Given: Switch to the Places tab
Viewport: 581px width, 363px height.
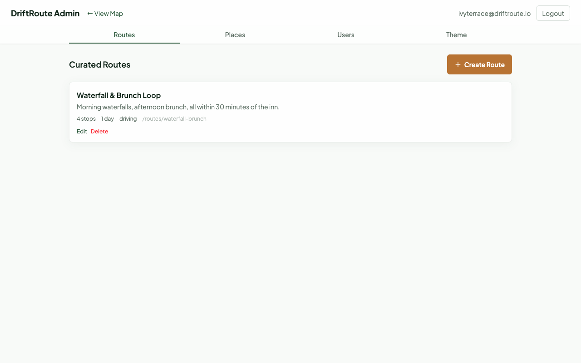Looking at the screenshot, I should [235, 35].
